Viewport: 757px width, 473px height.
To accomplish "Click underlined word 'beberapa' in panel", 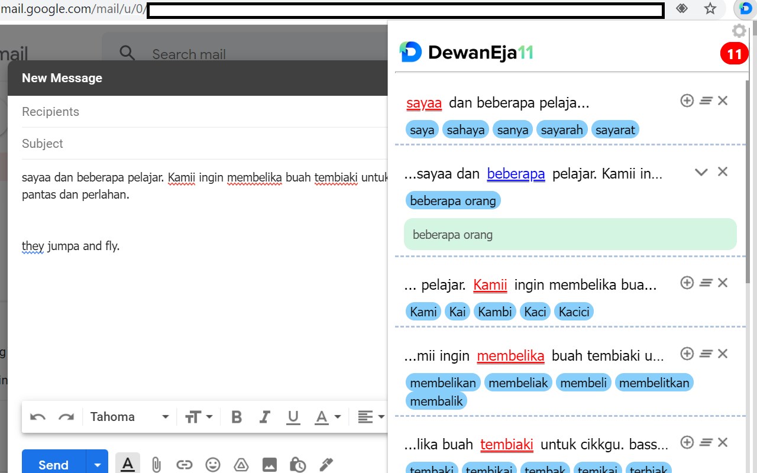I will point(516,174).
